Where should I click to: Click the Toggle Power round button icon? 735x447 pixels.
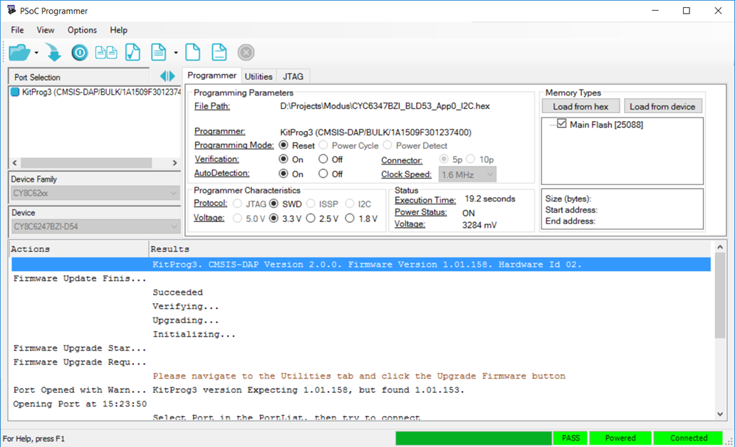click(x=79, y=53)
